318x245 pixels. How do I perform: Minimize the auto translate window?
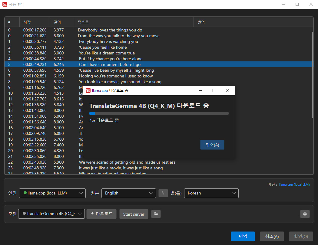[x=283, y=4]
